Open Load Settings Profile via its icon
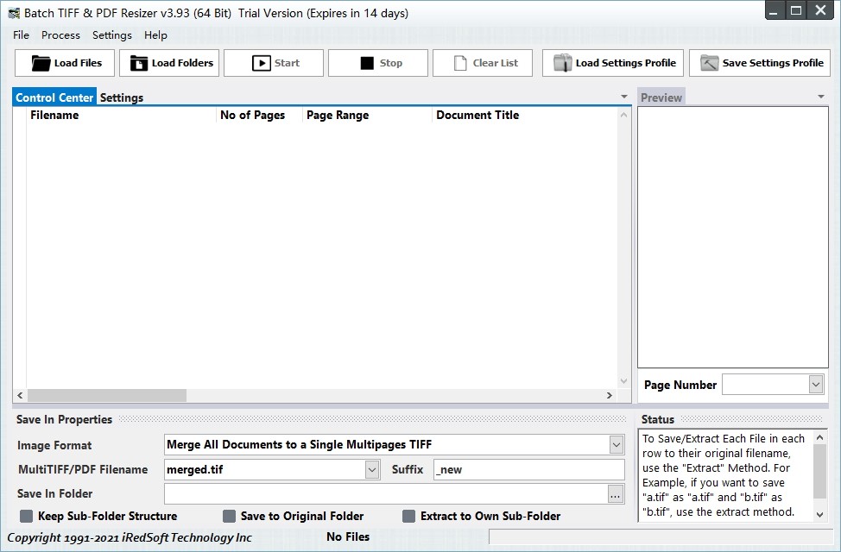Screen dimensions: 841x552 click(562, 62)
